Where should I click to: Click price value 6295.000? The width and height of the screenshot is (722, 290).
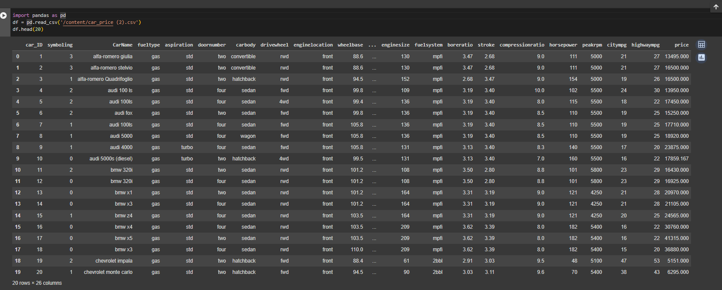(x=678, y=272)
